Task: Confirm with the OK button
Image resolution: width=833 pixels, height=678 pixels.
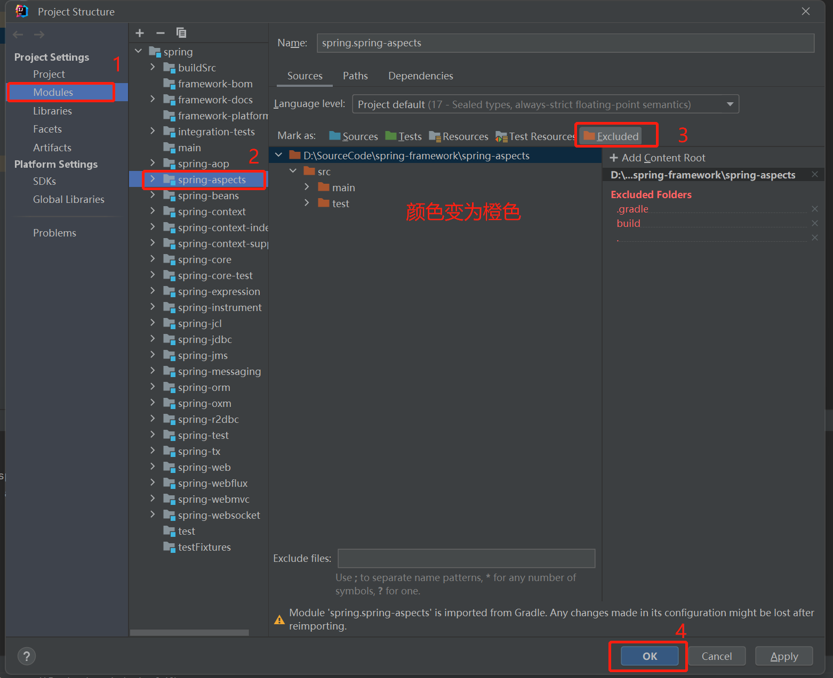Action: click(650, 656)
